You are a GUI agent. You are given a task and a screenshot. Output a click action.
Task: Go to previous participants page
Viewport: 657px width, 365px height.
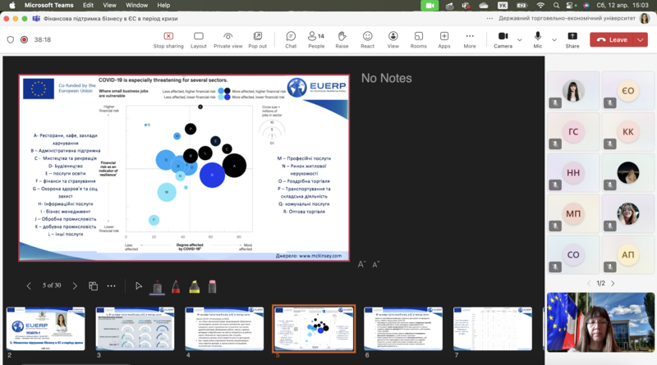pyautogui.click(x=589, y=283)
